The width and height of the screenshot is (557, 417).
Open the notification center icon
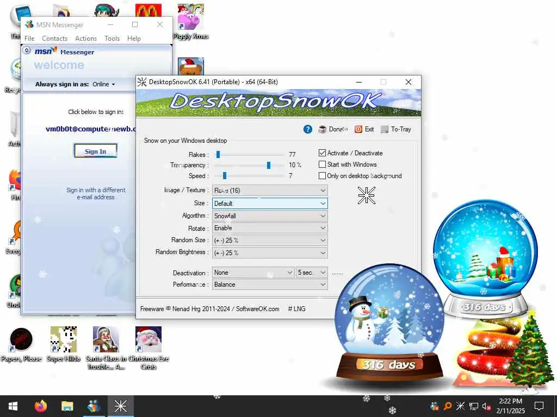pyautogui.click(x=539, y=406)
